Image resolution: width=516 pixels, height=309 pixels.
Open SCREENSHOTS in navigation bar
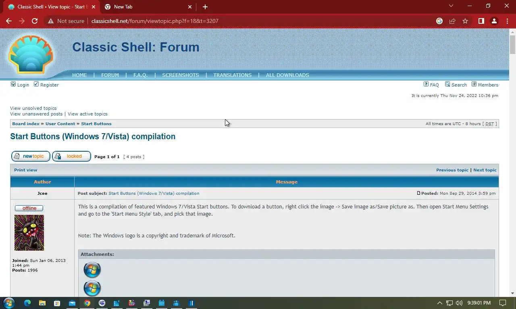[x=181, y=75]
